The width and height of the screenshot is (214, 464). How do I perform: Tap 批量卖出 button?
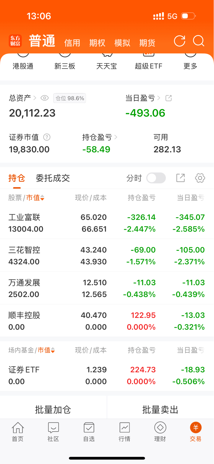pos(161,410)
